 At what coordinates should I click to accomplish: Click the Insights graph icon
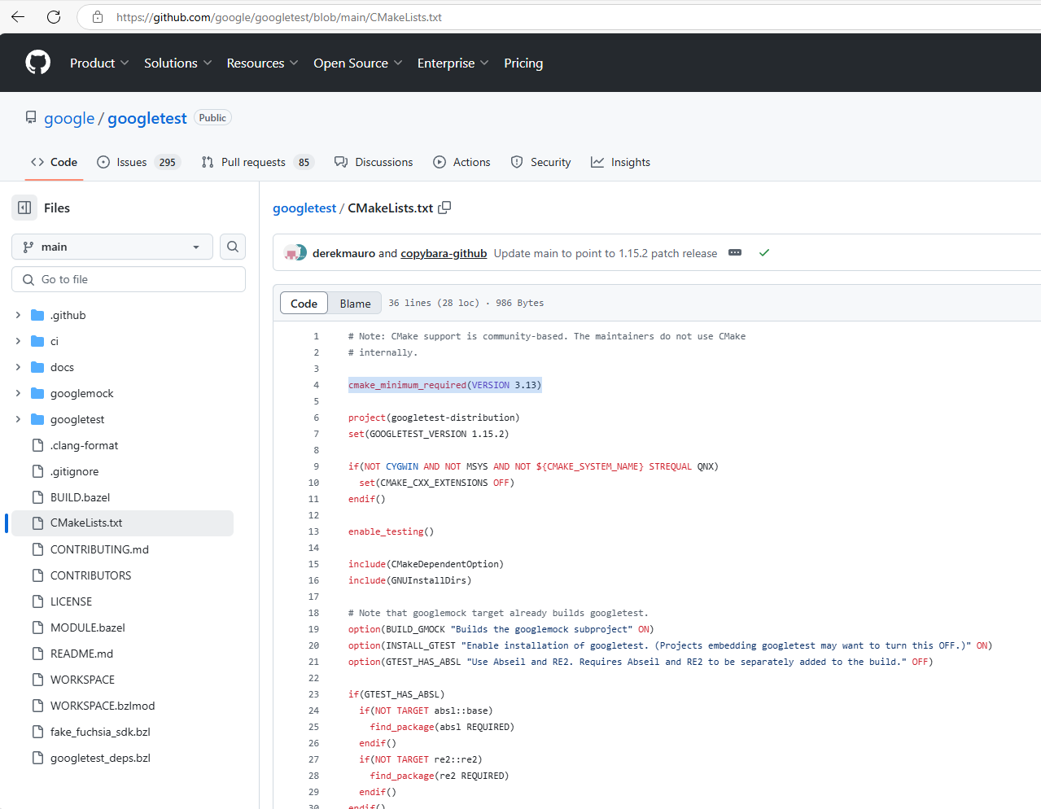pyautogui.click(x=597, y=162)
